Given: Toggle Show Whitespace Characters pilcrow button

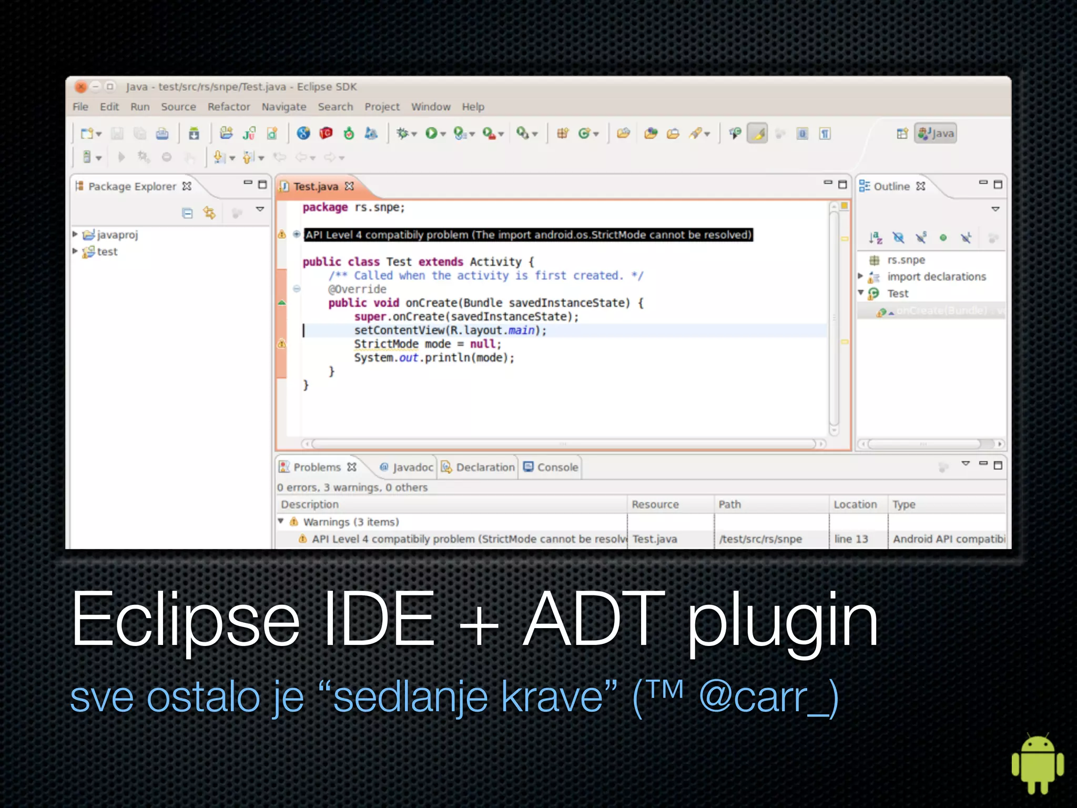Looking at the screenshot, I should (x=825, y=134).
